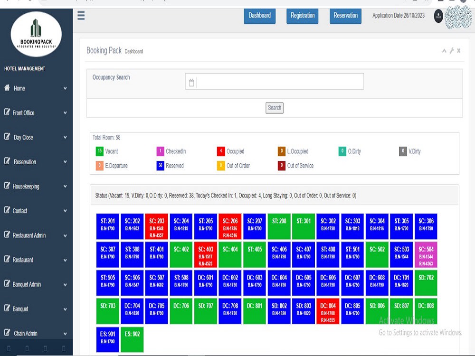Open the Home sidebar menu item
The height and width of the screenshot is (356, 475).
(x=36, y=88)
